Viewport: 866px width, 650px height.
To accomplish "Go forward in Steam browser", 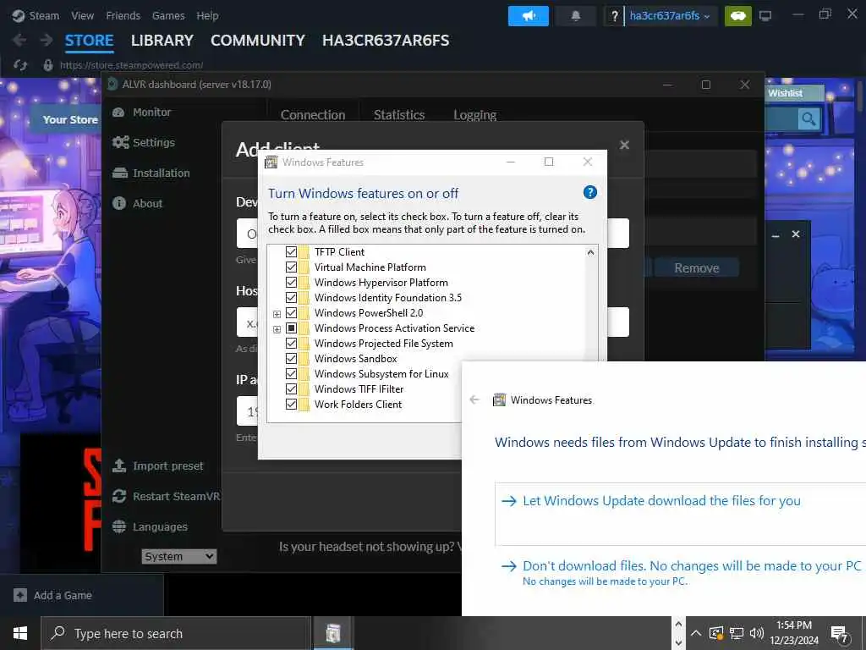I will click(x=47, y=40).
